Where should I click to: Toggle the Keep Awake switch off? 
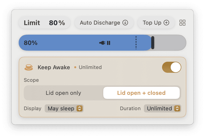[x=171, y=67]
